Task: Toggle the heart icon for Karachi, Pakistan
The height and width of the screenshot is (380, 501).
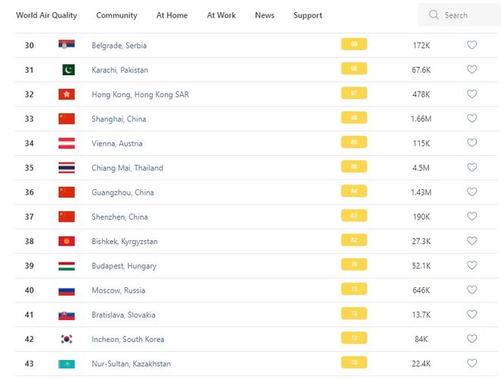Action: point(471,70)
